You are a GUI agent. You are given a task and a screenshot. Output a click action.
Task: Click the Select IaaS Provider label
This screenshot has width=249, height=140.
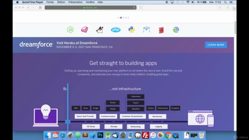(85, 116)
